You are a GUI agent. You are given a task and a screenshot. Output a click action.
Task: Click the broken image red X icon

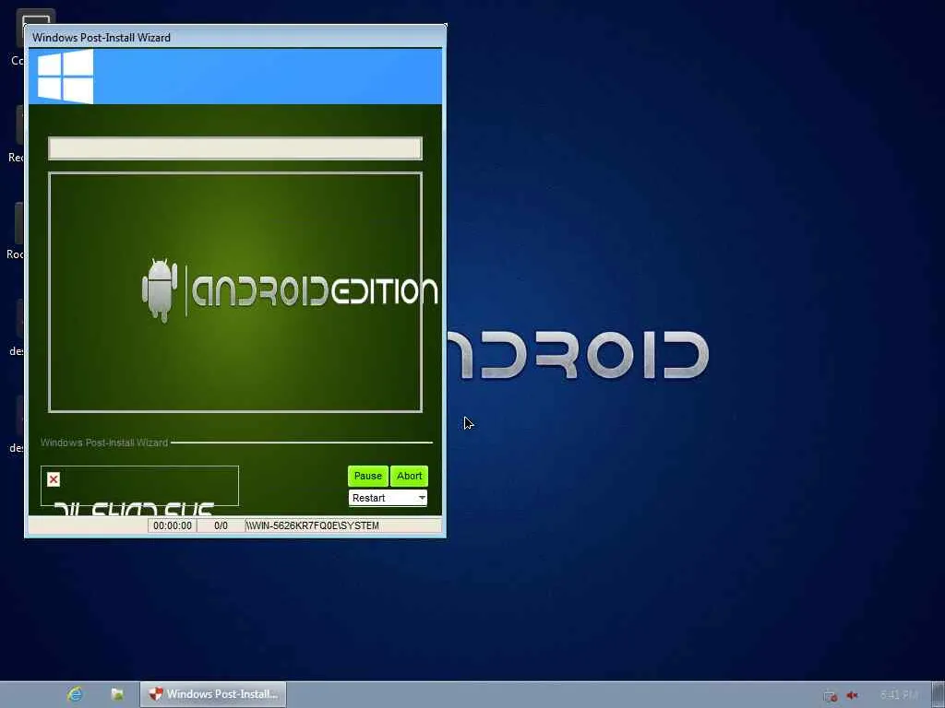click(x=54, y=479)
